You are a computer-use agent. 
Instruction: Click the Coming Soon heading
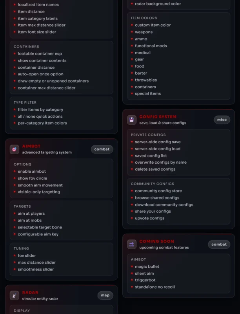click(156, 241)
